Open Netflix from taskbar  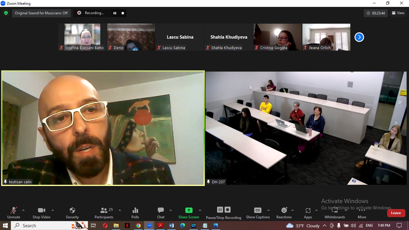(x=127, y=226)
